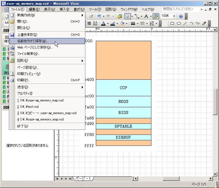Choose Web ページとして保存 menu entry

[x=47, y=47]
